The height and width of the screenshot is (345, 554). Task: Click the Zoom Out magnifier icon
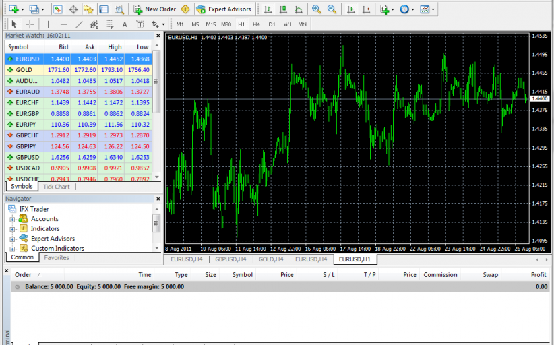click(331, 9)
